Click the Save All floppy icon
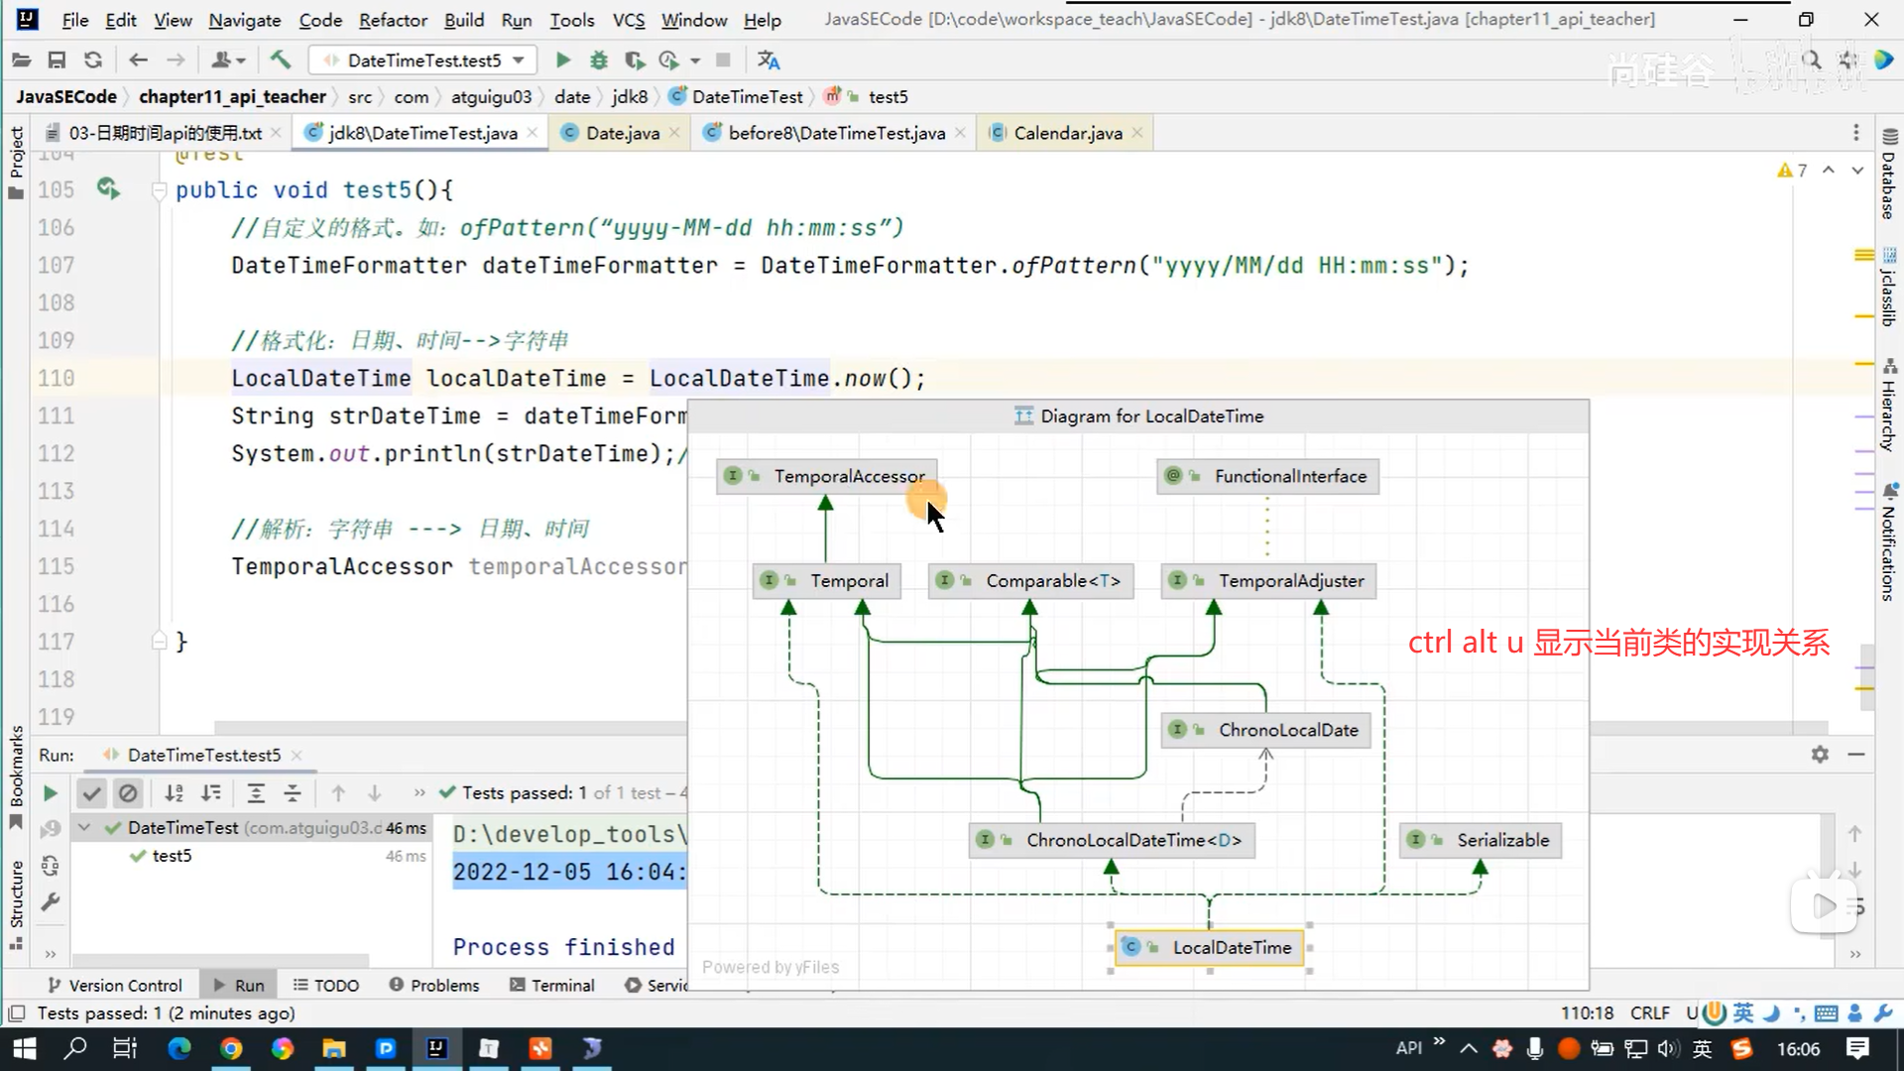 [x=57, y=60]
